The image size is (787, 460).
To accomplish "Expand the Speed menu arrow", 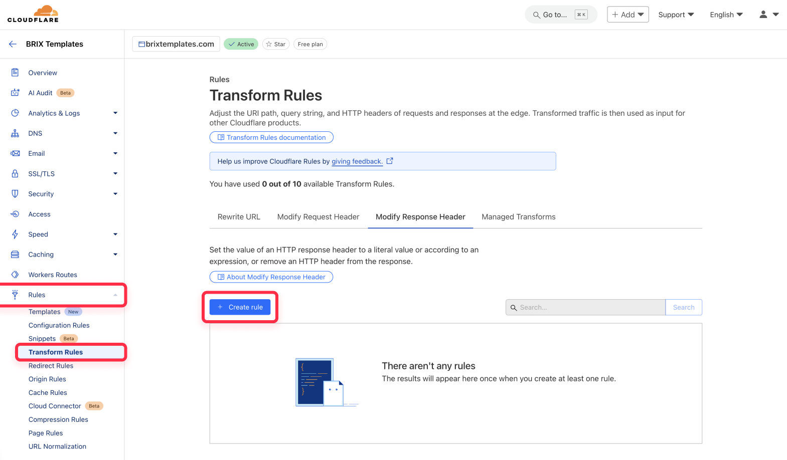I will pos(115,235).
